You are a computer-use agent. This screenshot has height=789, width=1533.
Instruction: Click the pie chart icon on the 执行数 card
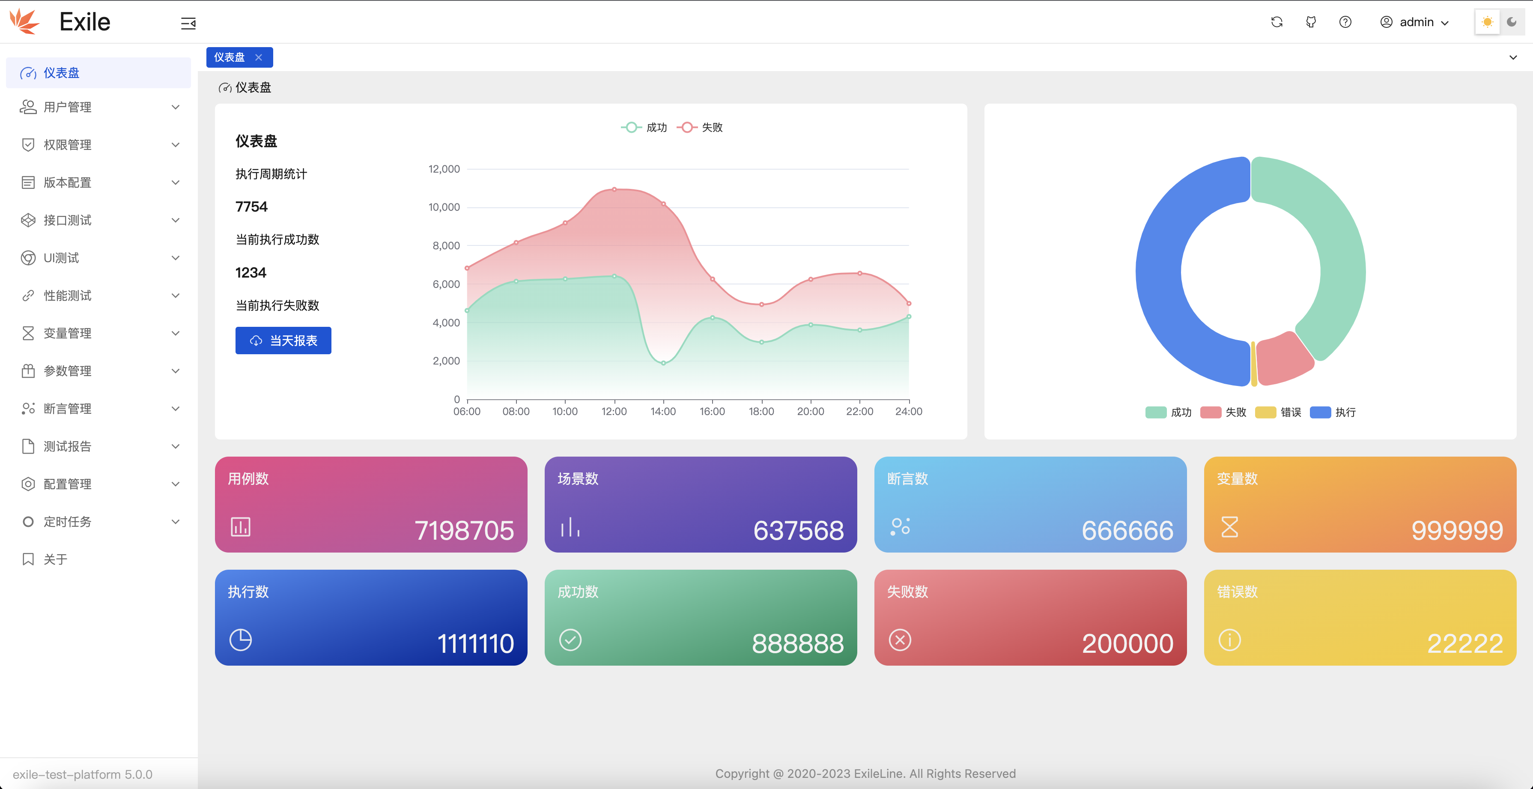click(x=240, y=640)
